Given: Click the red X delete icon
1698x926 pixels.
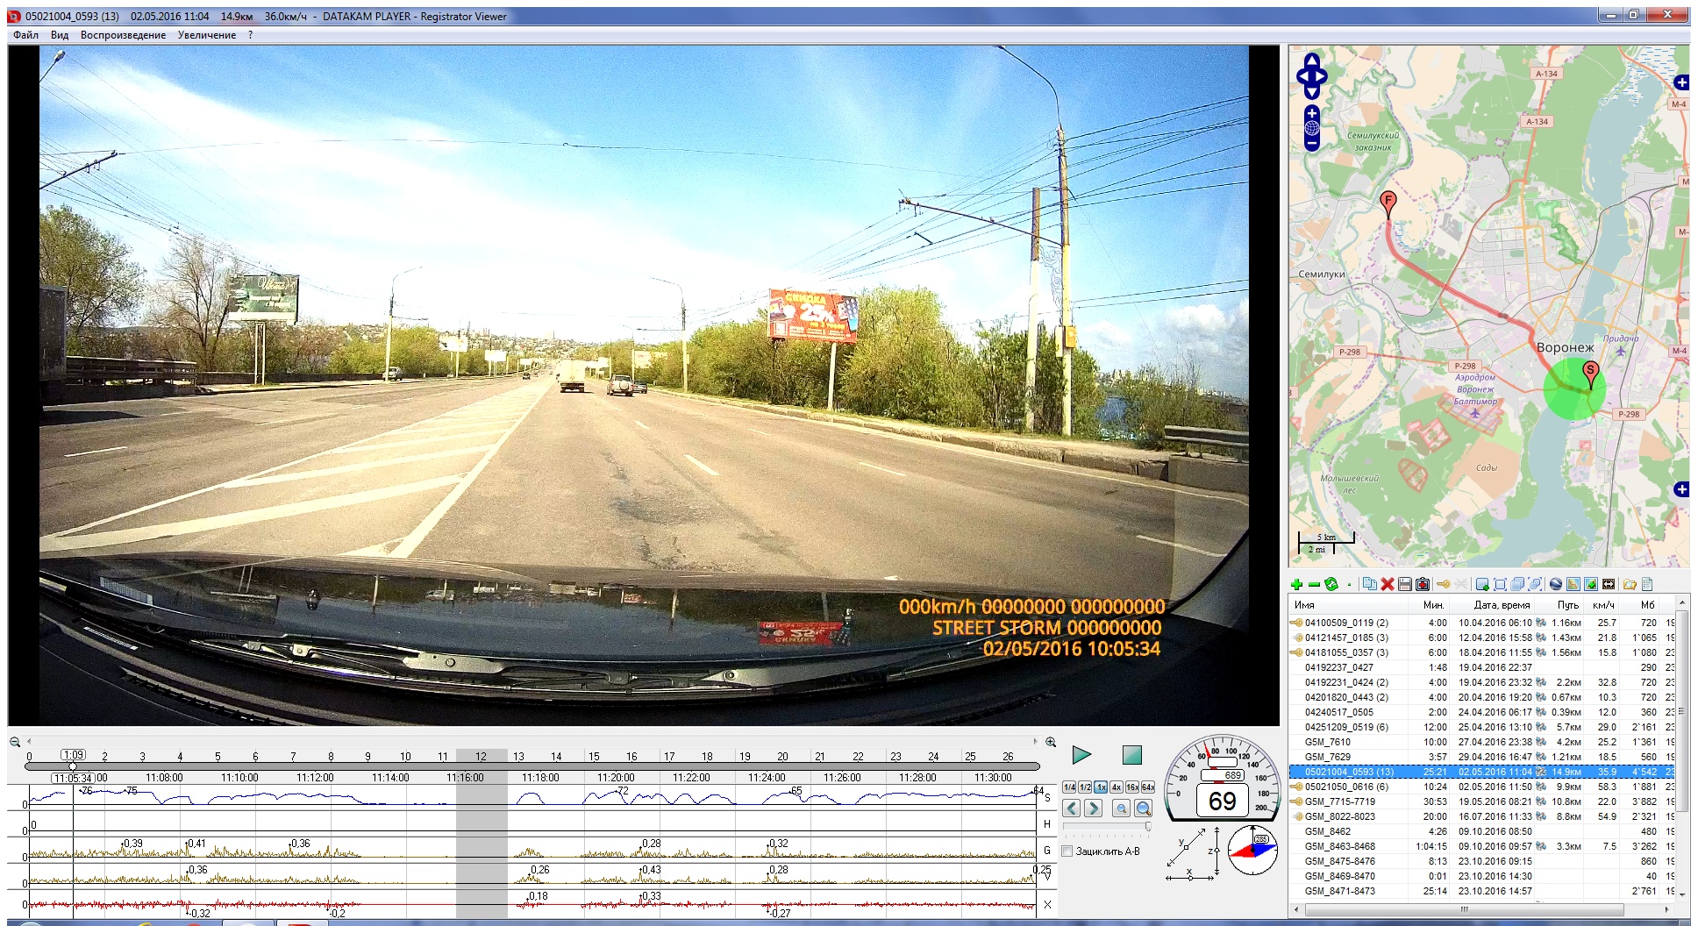Looking at the screenshot, I should 1387,585.
